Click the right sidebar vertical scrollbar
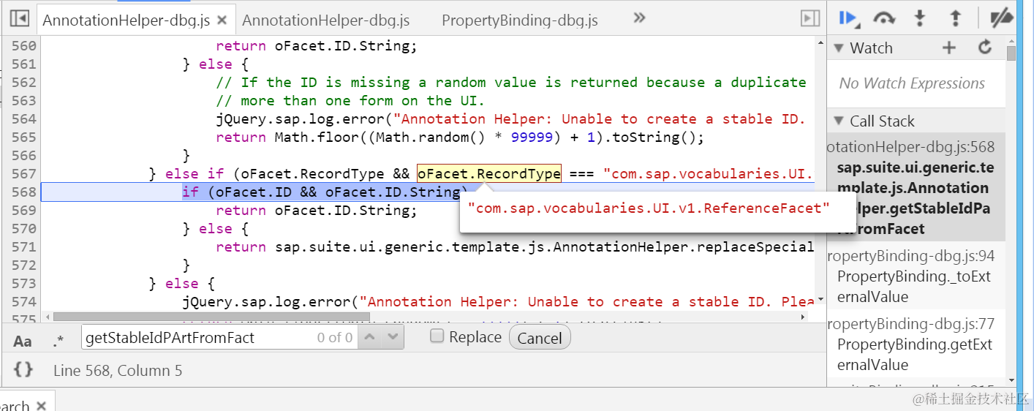 tap(1011, 54)
